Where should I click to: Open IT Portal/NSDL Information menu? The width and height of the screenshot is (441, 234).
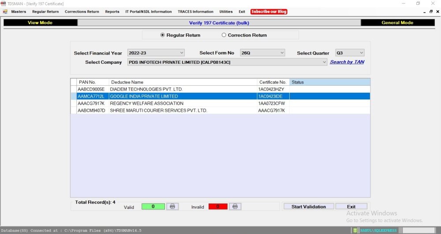point(149,11)
